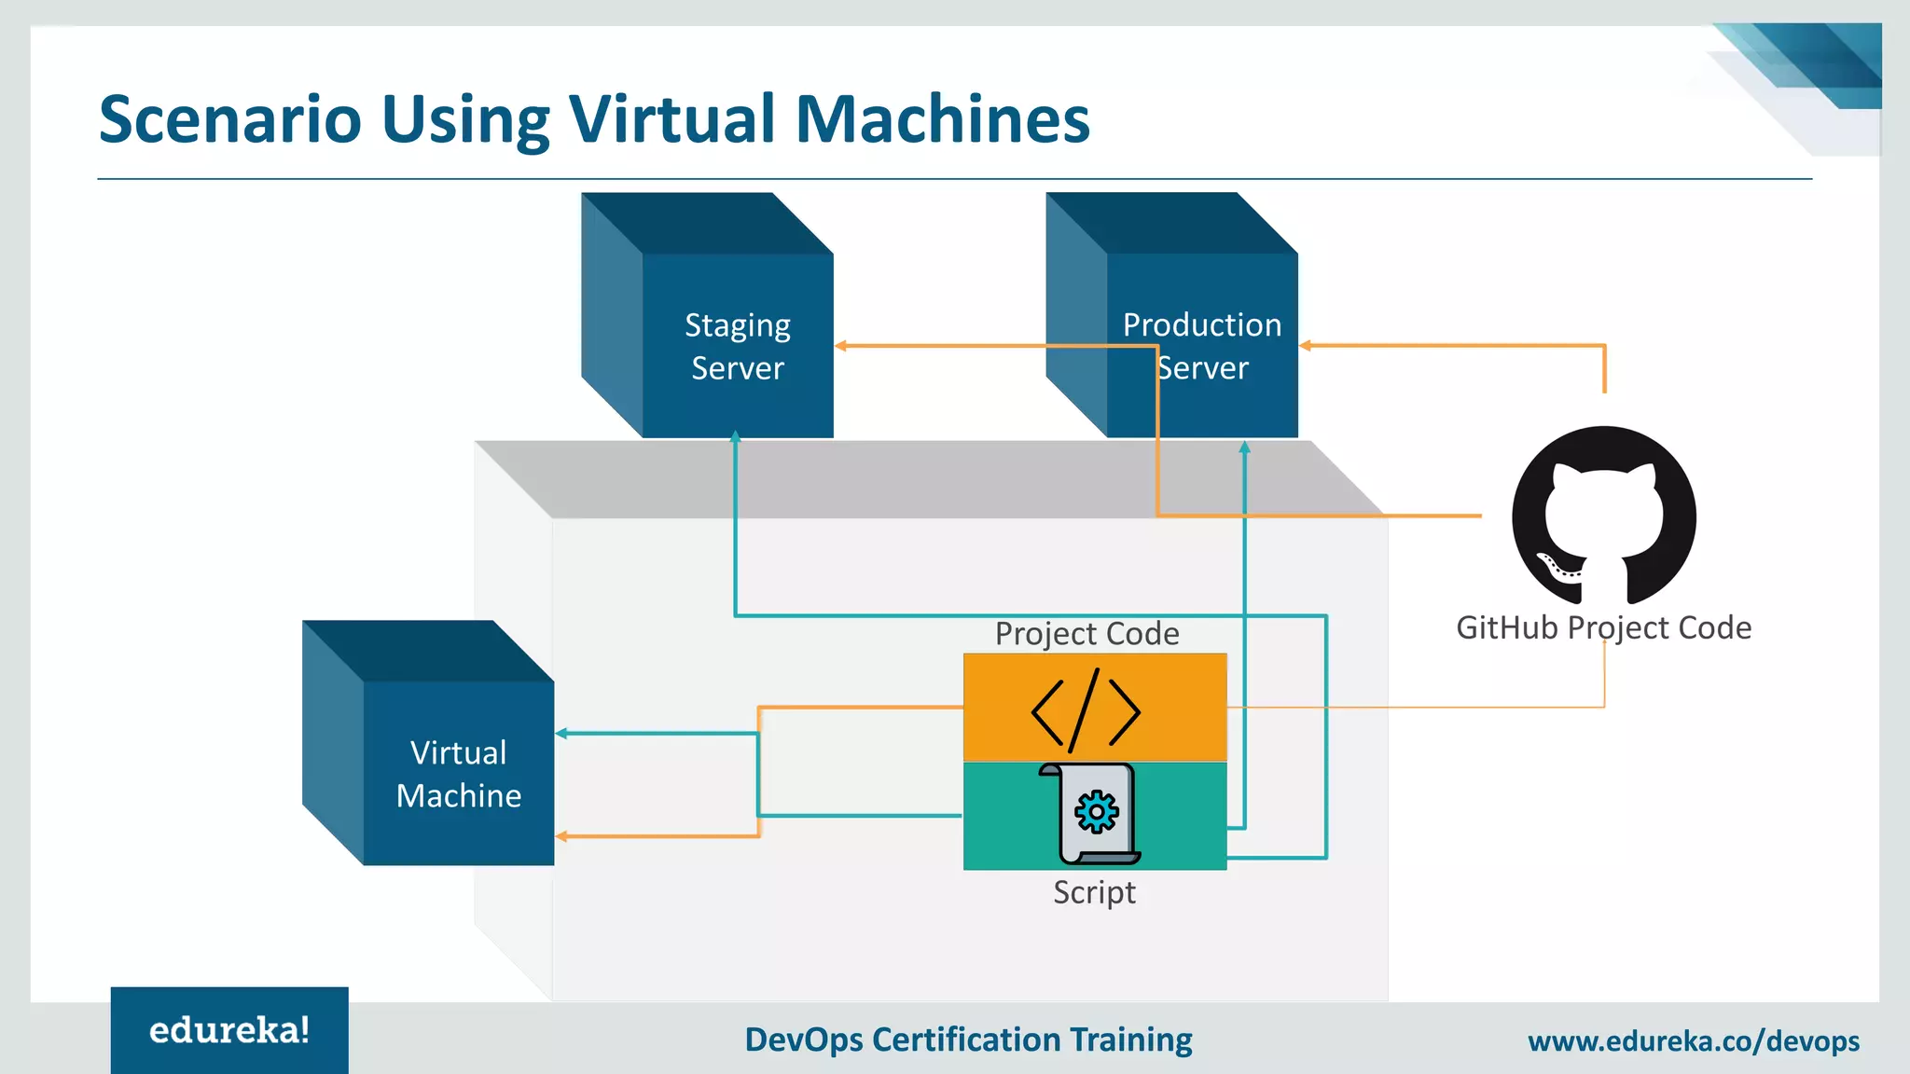Click the GitHub octocat logo
This screenshot has width=1910, height=1074.
click(x=1603, y=516)
